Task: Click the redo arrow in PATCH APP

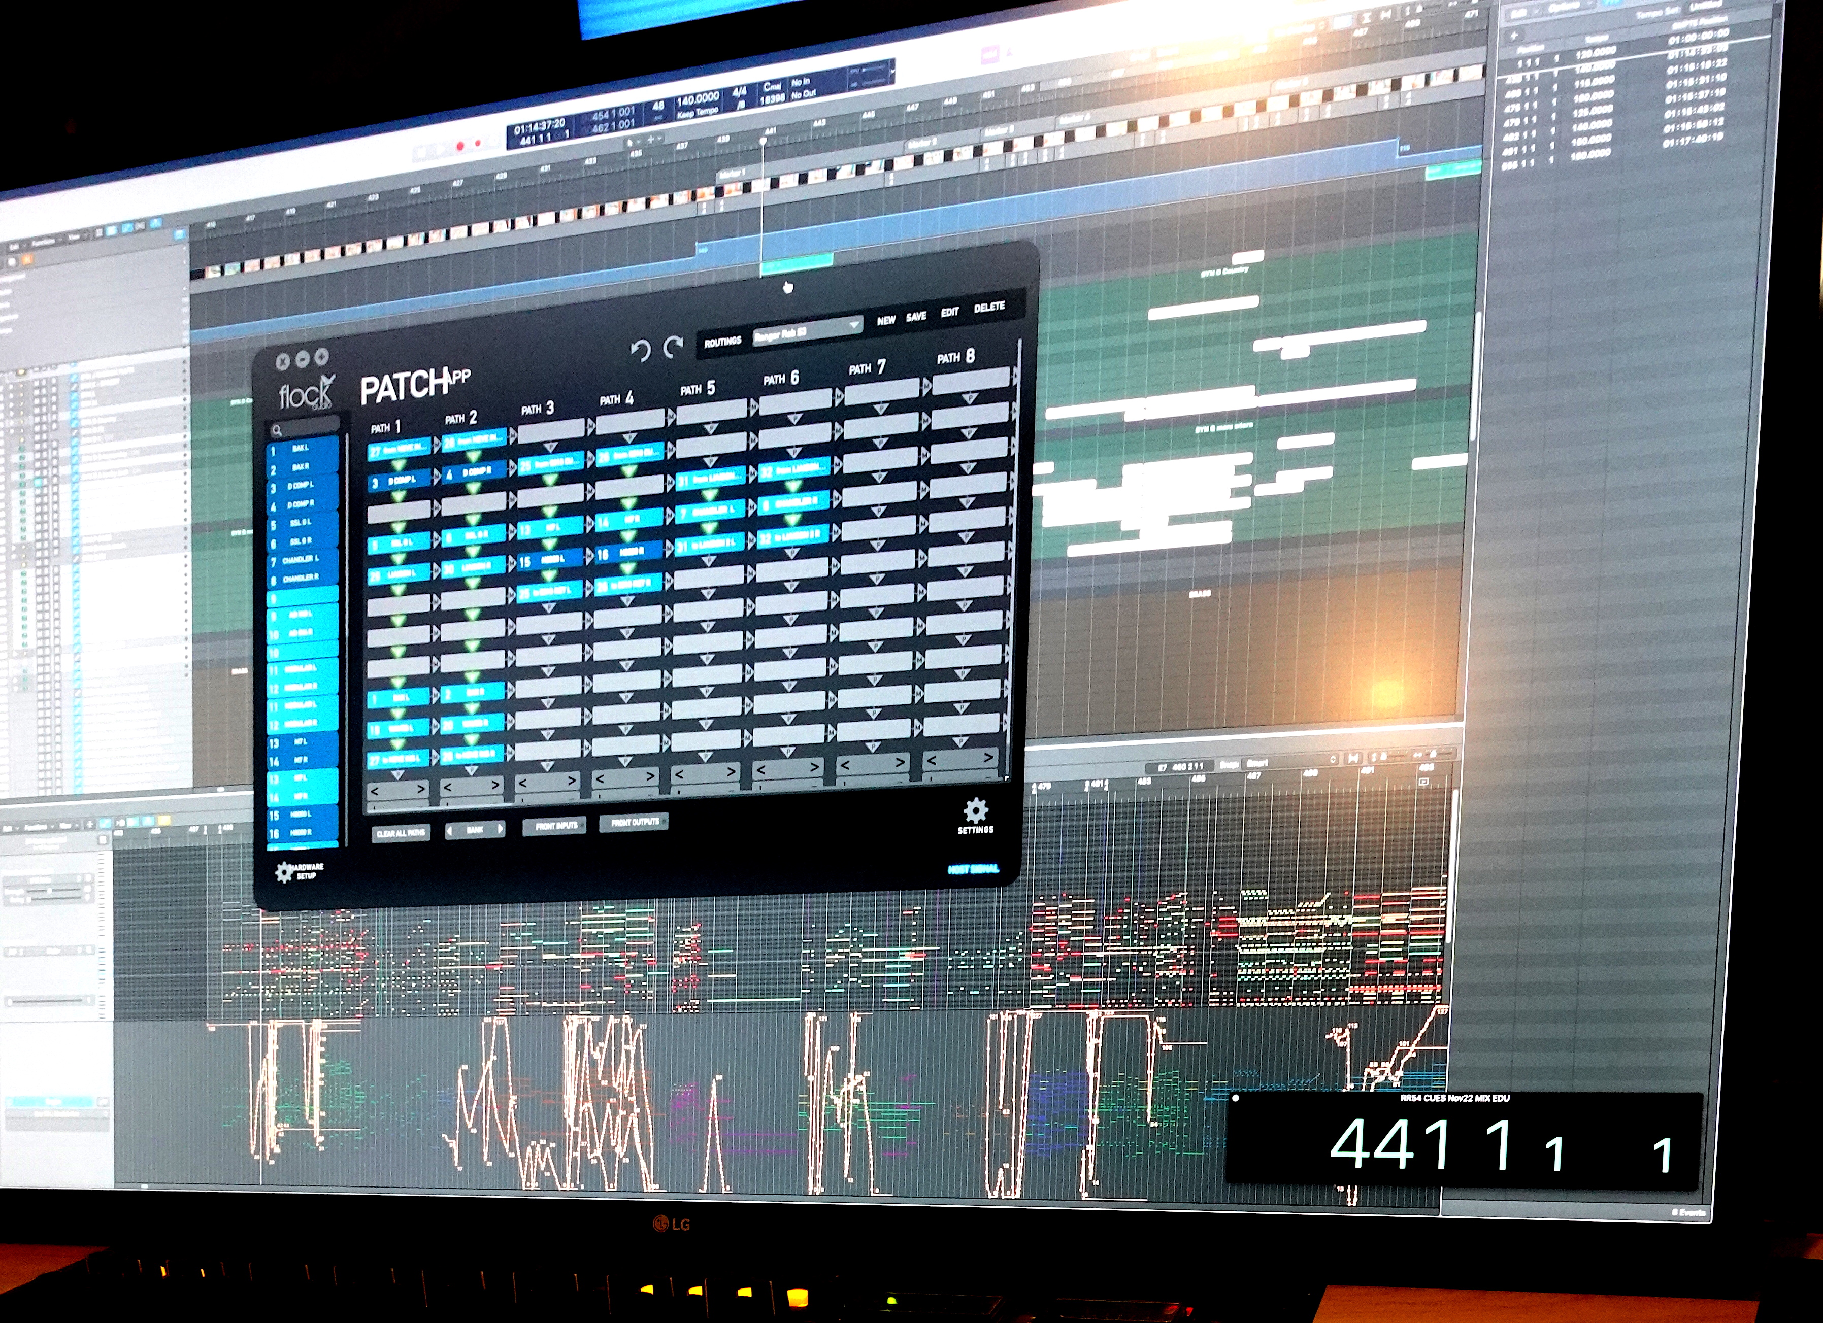Action: click(673, 346)
